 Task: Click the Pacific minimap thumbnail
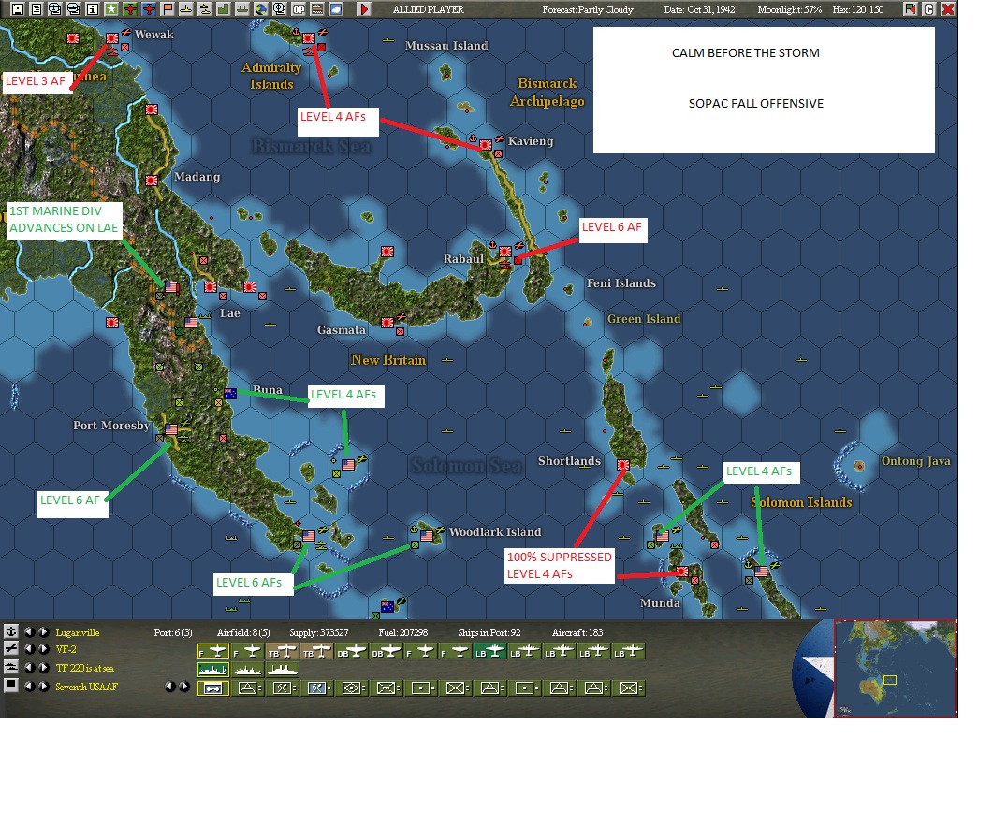[895, 669]
